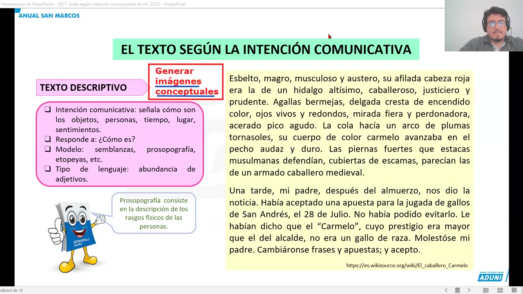Click the paragraph starting 'Esbelto, magro'

tap(349, 125)
